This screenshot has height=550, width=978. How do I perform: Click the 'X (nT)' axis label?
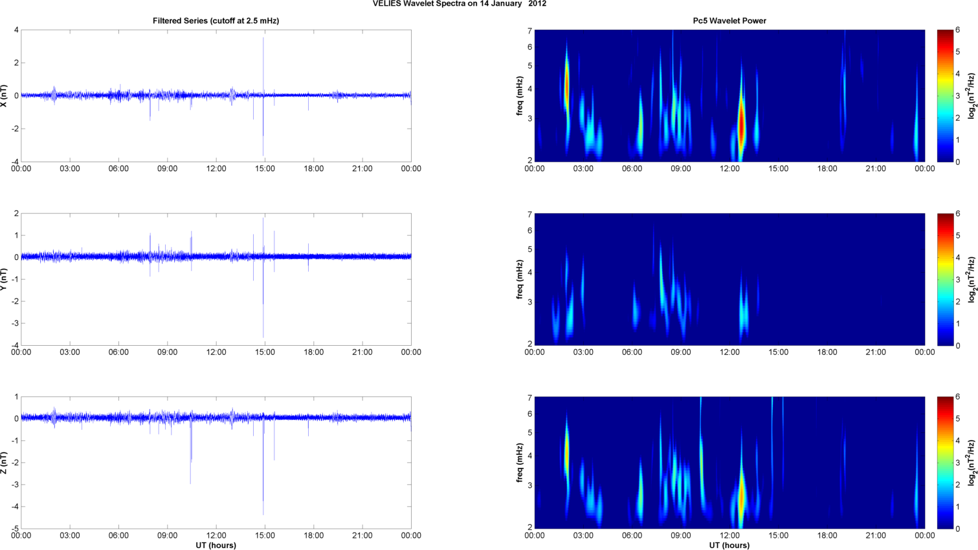(5, 96)
